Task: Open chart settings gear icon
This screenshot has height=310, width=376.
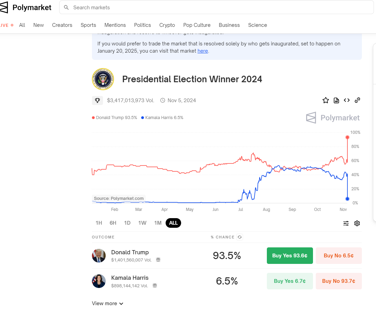Action: click(x=357, y=223)
